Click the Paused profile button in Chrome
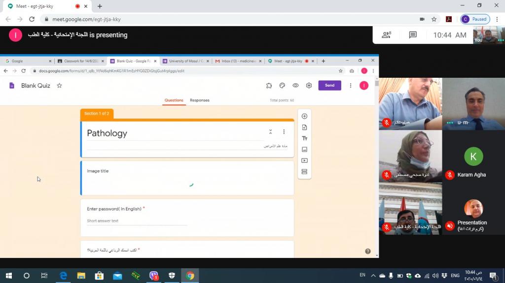Screen dimensions: 505x283 coord(475,19)
